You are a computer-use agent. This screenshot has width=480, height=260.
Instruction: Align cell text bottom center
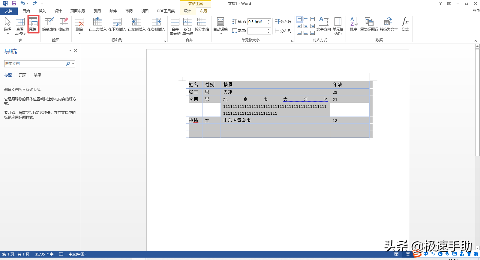pyautogui.click(x=306, y=33)
